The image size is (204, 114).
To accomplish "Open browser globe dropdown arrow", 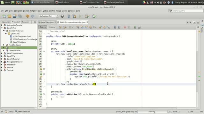I will (65, 16).
